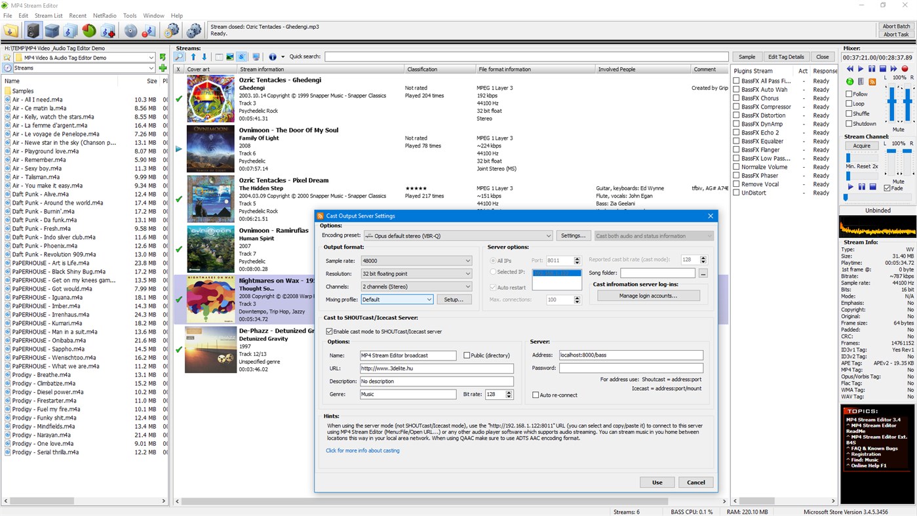Click the green pie chart toolbar icon
Screen dimensions: 917x516
click(87, 30)
